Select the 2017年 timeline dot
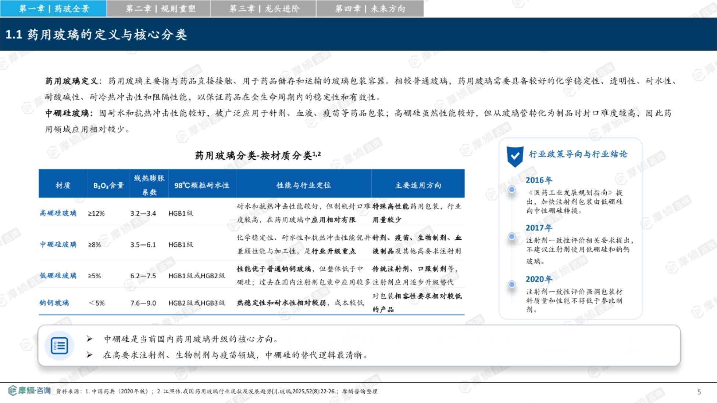The width and height of the screenshot is (717, 403). 511,236
